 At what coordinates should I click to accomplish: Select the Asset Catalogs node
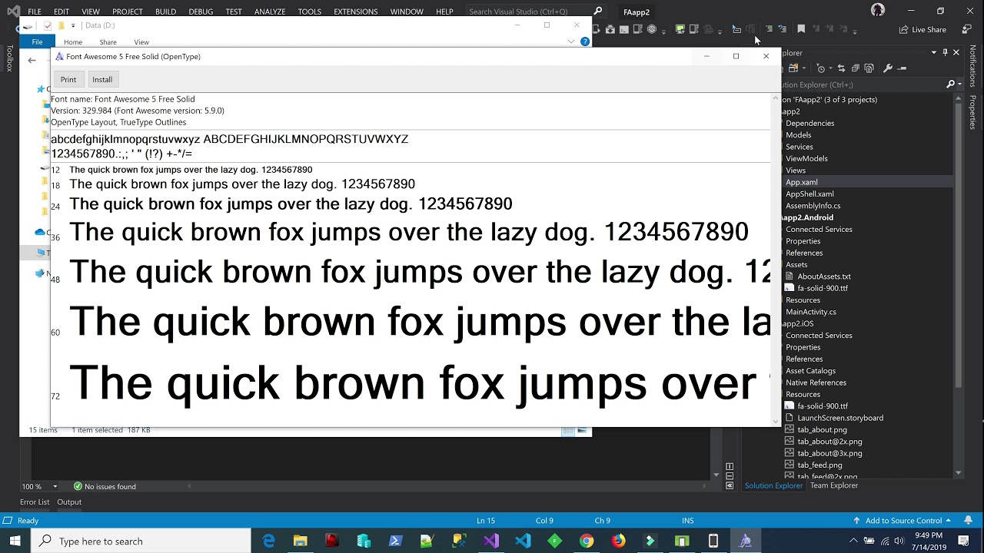point(810,371)
